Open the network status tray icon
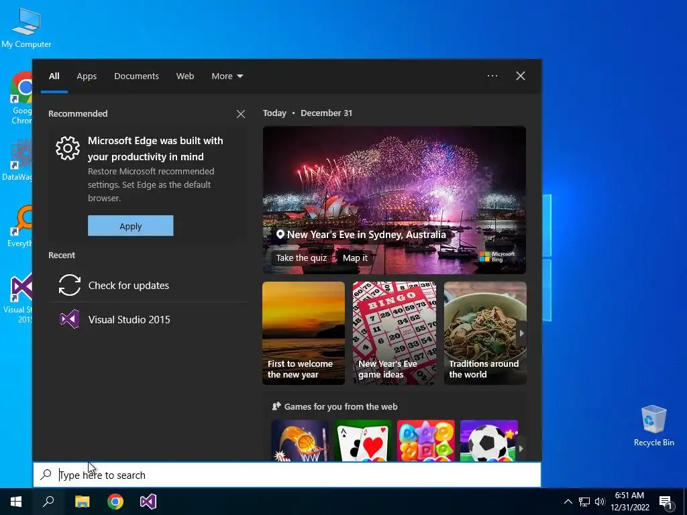This screenshot has width=687, height=515. click(584, 502)
